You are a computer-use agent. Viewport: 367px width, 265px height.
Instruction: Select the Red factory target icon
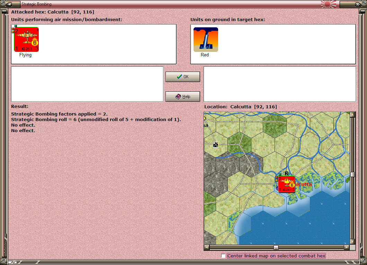[206, 39]
